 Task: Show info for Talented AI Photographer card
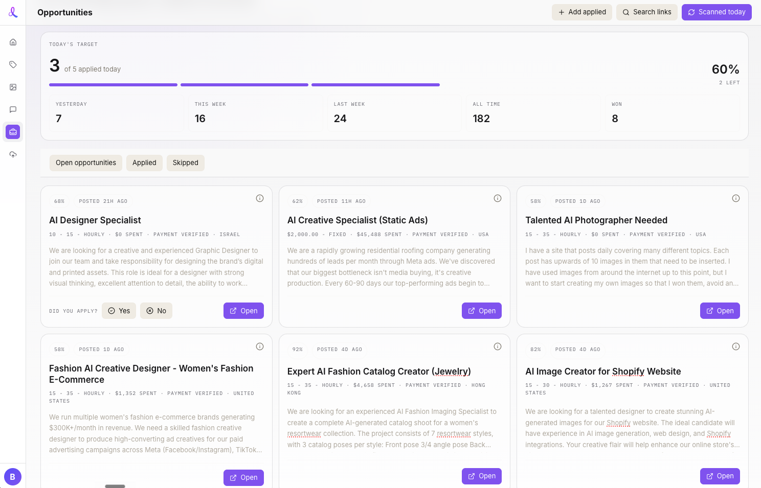736,198
